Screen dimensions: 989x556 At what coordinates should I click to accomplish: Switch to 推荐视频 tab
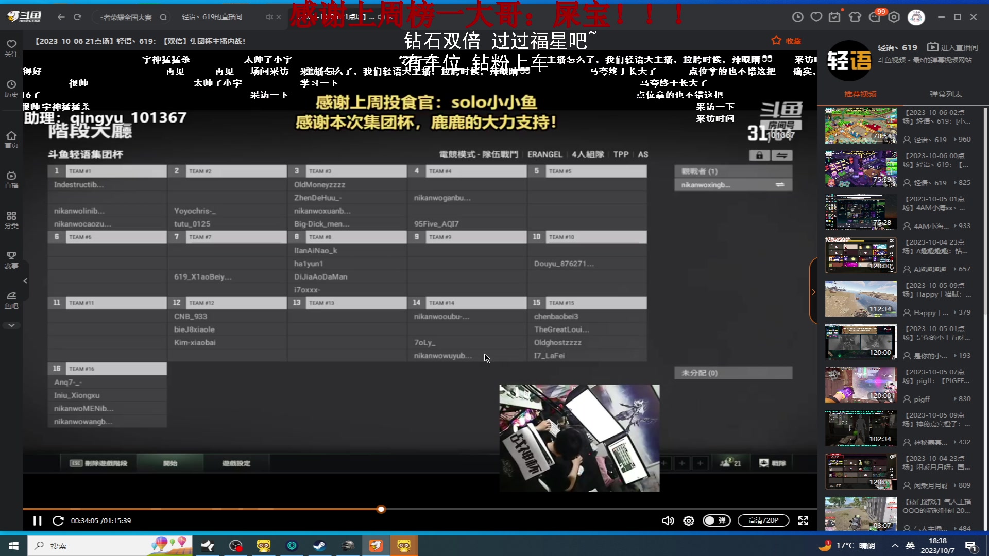click(x=860, y=94)
